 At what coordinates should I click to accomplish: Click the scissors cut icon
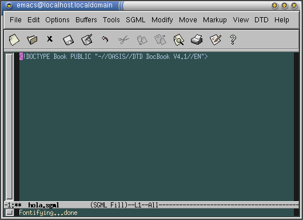coord(123,39)
